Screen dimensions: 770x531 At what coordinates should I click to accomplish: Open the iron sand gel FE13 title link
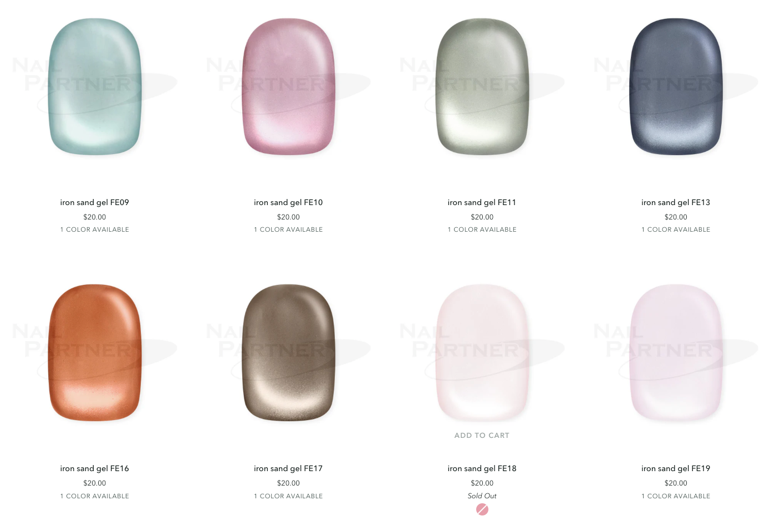[676, 202]
